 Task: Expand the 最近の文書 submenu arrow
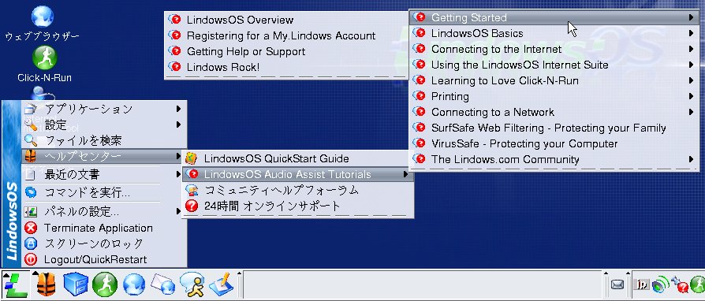178,174
